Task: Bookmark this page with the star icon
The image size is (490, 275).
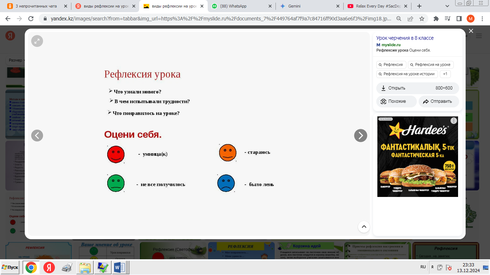Action: pyautogui.click(x=422, y=19)
